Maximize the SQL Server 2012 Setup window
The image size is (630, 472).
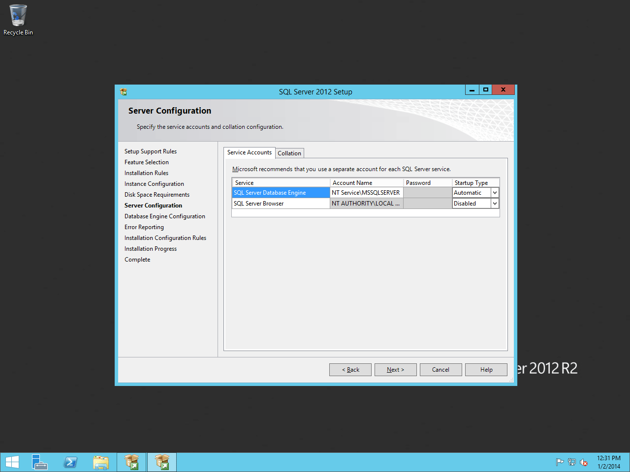[x=485, y=89]
